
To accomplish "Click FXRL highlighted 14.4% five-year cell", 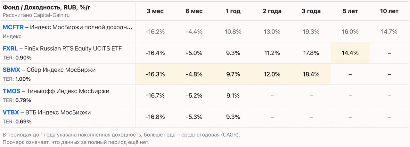I will pos(350,53).
